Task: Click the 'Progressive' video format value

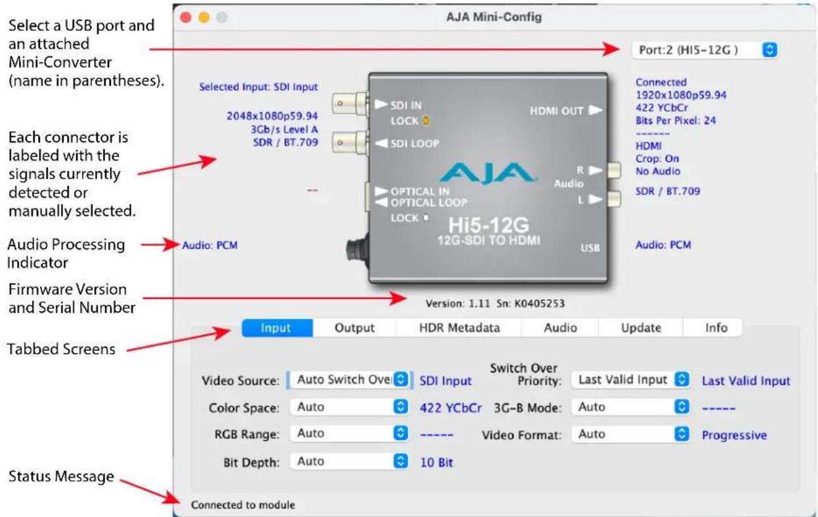Action: (734, 435)
